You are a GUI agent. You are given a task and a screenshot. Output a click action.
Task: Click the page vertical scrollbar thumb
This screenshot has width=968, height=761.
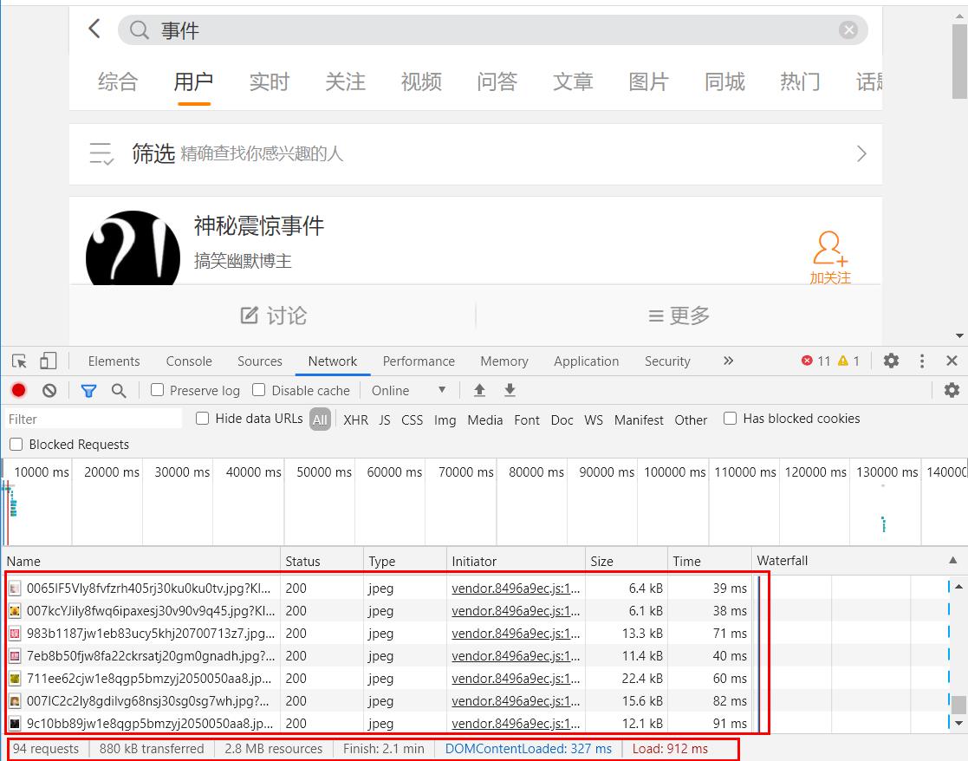959,62
